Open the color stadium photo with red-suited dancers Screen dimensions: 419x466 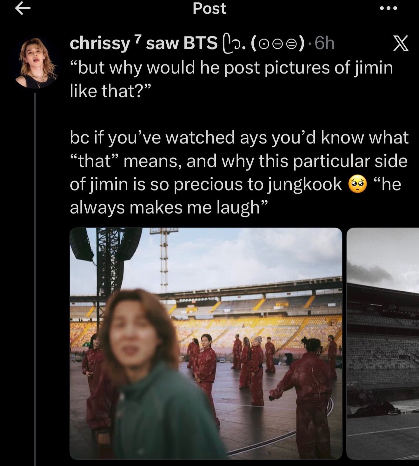coord(206,344)
